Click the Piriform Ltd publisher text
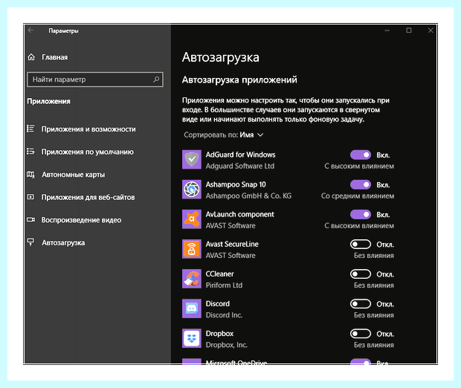Image resolution: width=461 pixels, height=388 pixels. (224, 285)
